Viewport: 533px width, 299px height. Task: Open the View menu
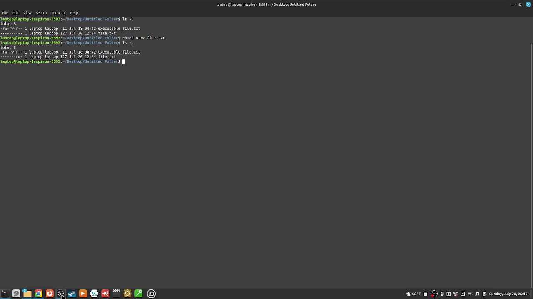tap(27, 13)
